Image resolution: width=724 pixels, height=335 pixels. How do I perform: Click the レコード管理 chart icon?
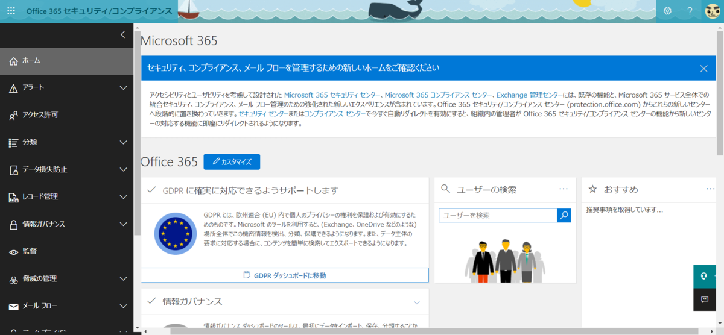coord(13,197)
